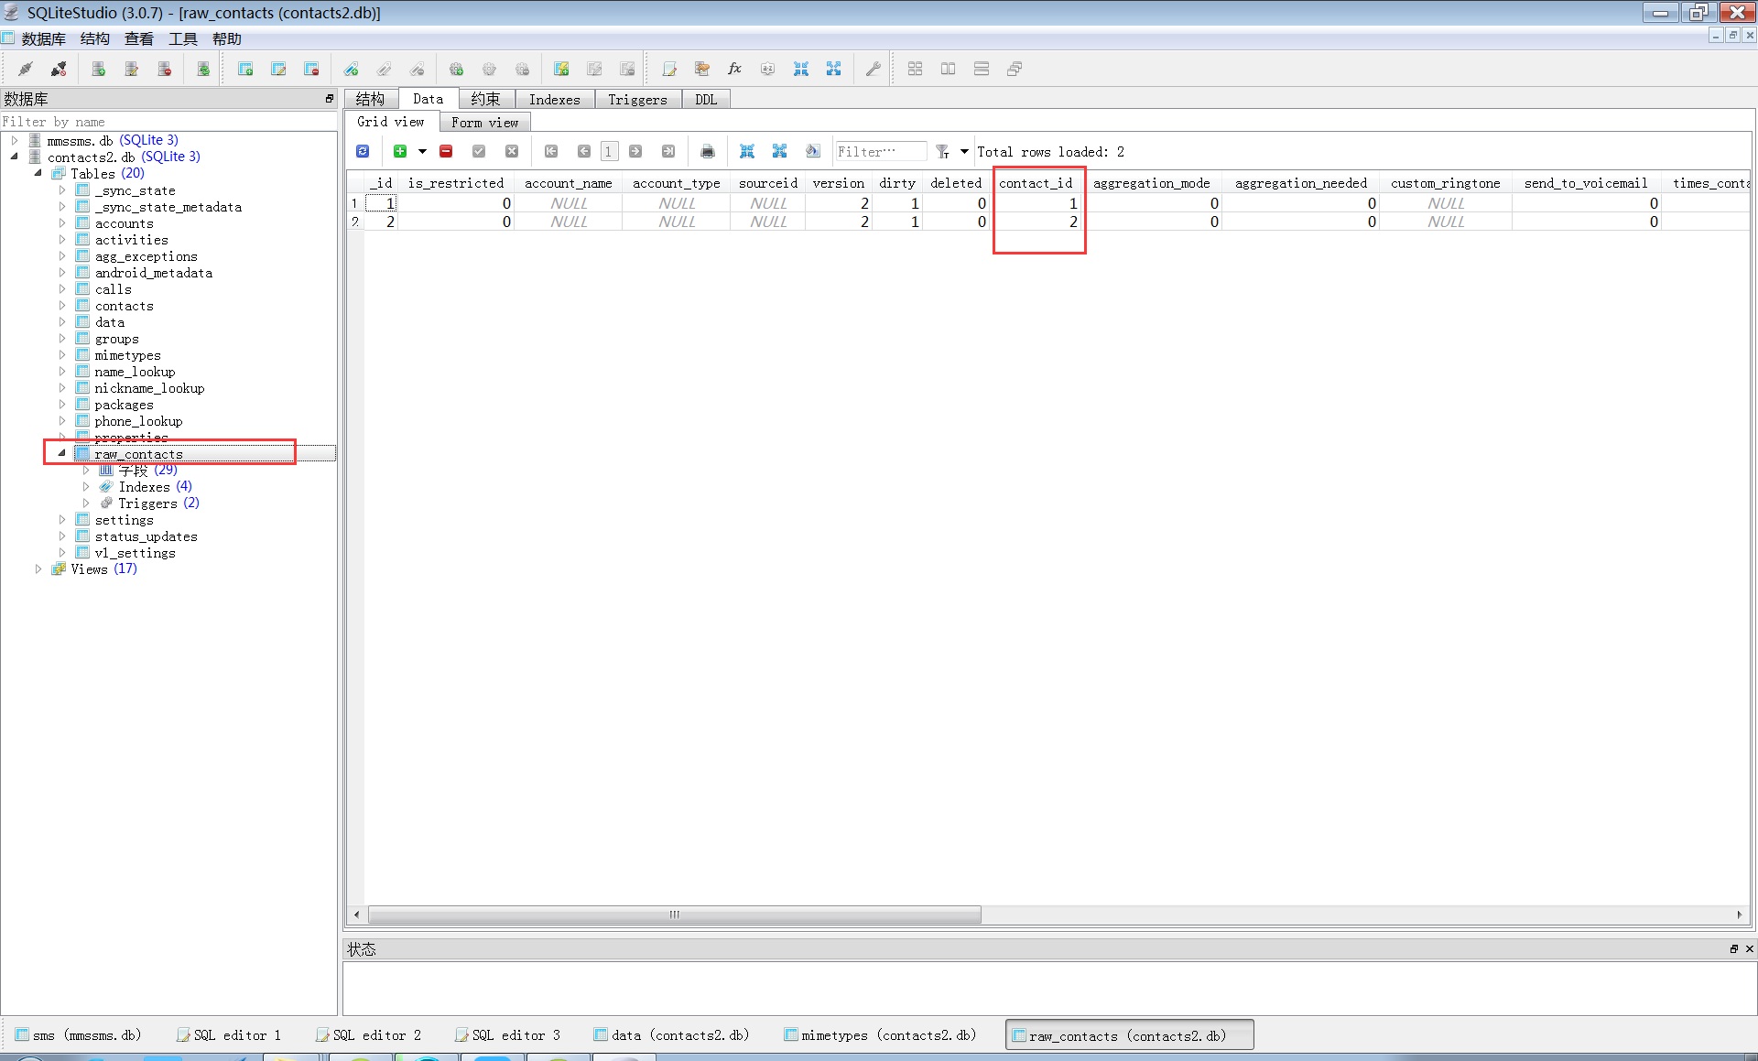1758x1061 pixels.
Task: Switch to the DDL tab
Action: 705,100
